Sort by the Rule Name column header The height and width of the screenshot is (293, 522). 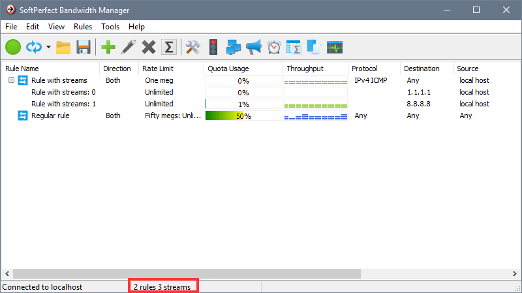[x=50, y=69]
